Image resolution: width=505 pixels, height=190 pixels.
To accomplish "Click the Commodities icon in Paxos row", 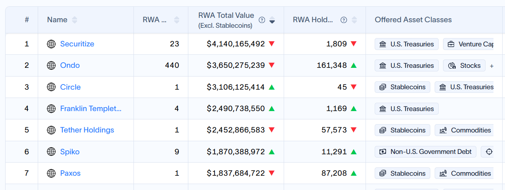I will [443, 173].
